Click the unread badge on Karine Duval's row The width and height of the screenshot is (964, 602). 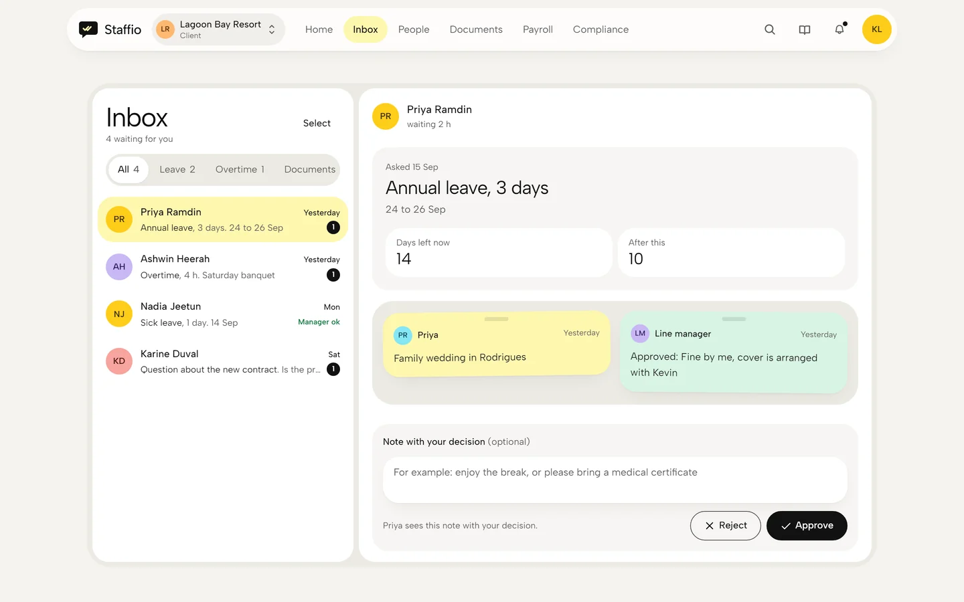coord(333,369)
